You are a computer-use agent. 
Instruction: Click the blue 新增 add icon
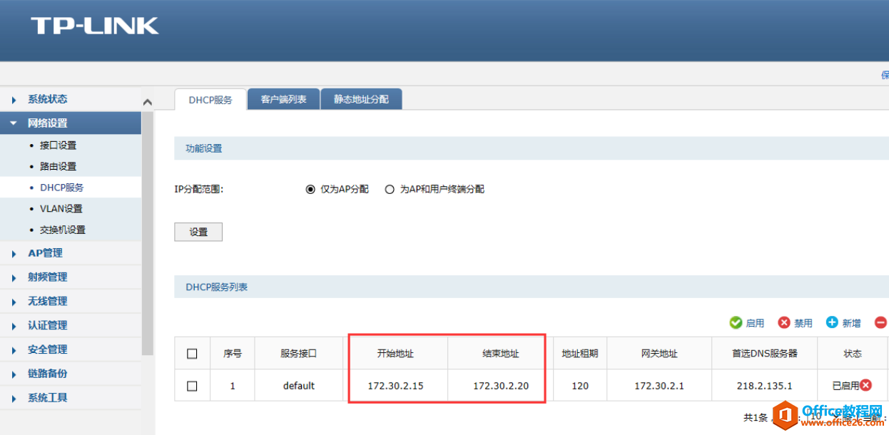click(x=832, y=323)
